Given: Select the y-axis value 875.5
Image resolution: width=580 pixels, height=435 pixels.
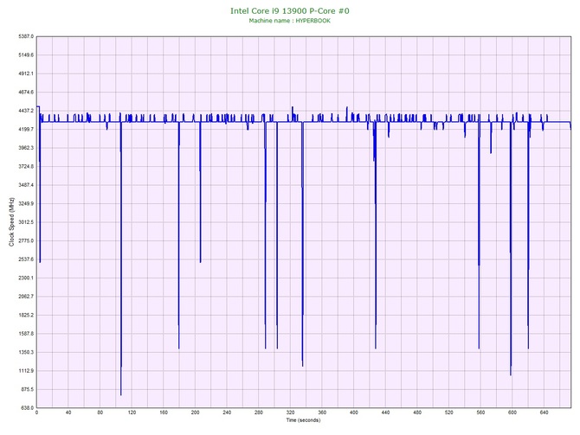Looking at the screenshot, I should point(27,389).
